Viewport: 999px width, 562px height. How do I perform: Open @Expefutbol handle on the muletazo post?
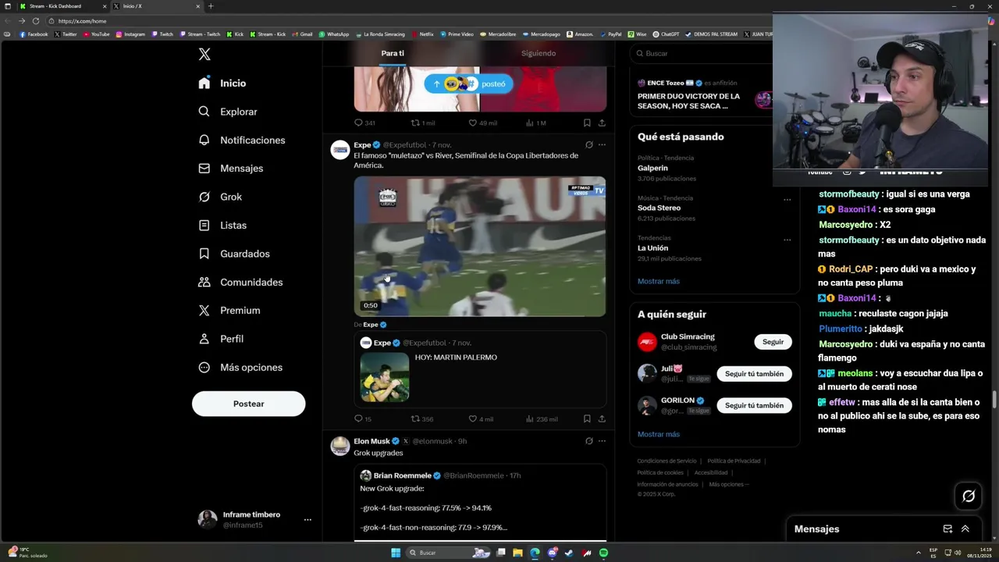tap(405, 145)
